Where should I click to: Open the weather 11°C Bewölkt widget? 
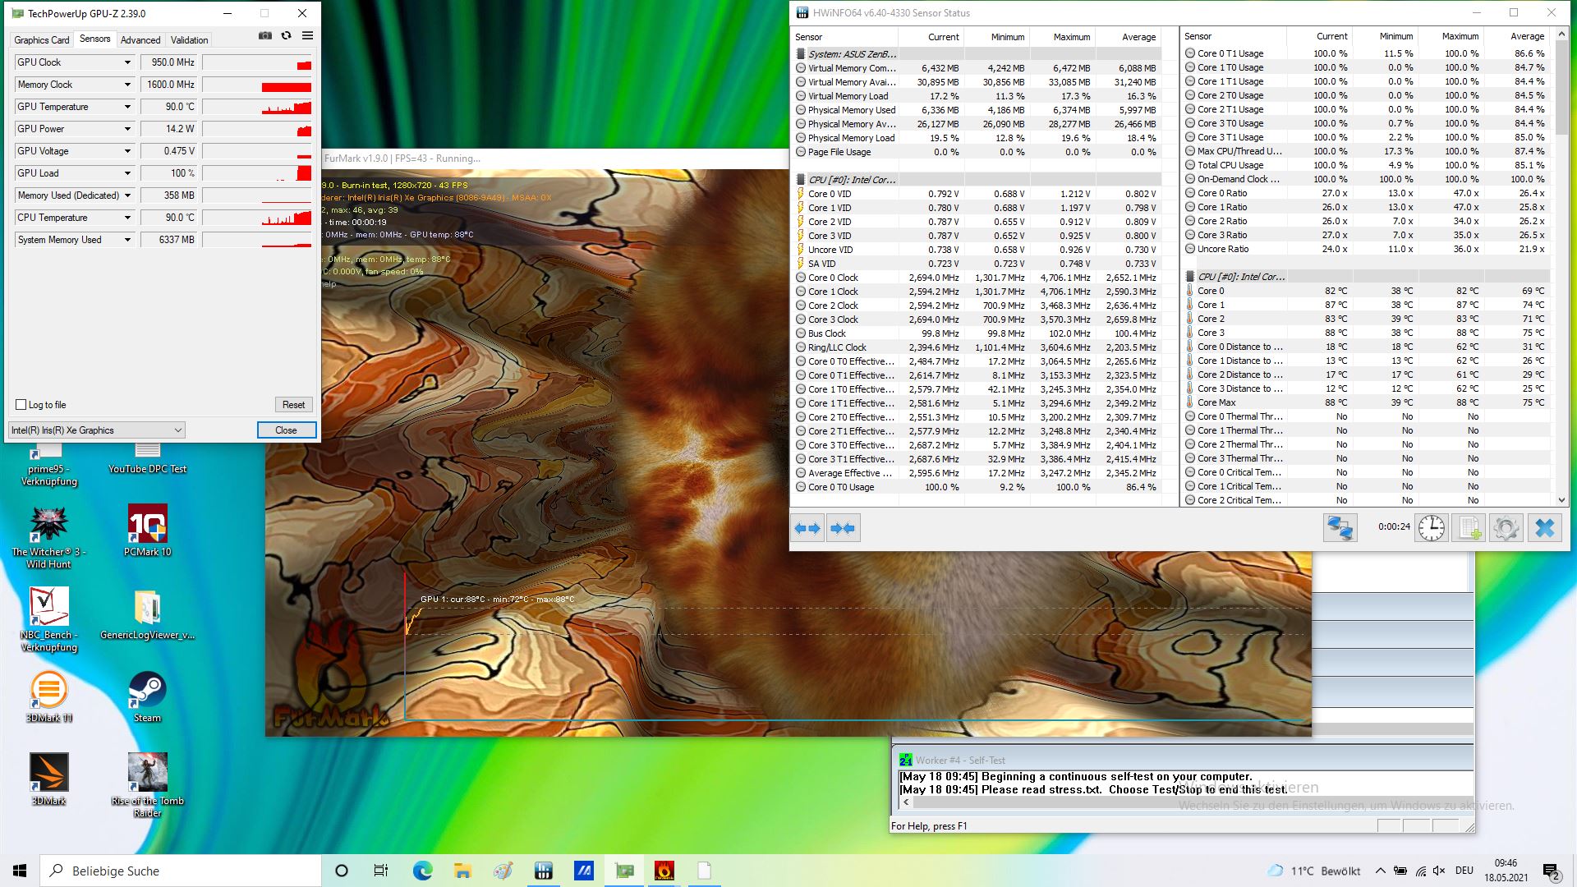pyautogui.click(x=1314, y=871)
